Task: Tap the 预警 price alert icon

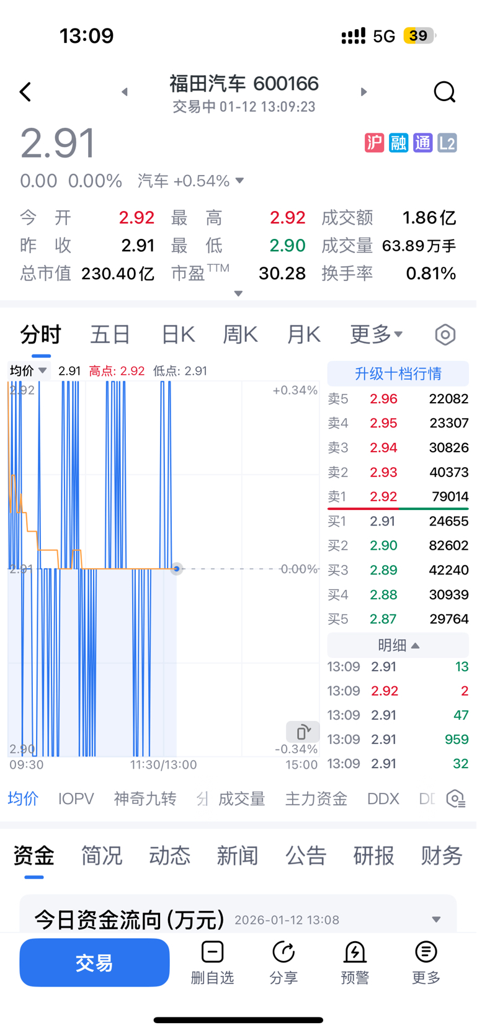Action: click(355, 964)
